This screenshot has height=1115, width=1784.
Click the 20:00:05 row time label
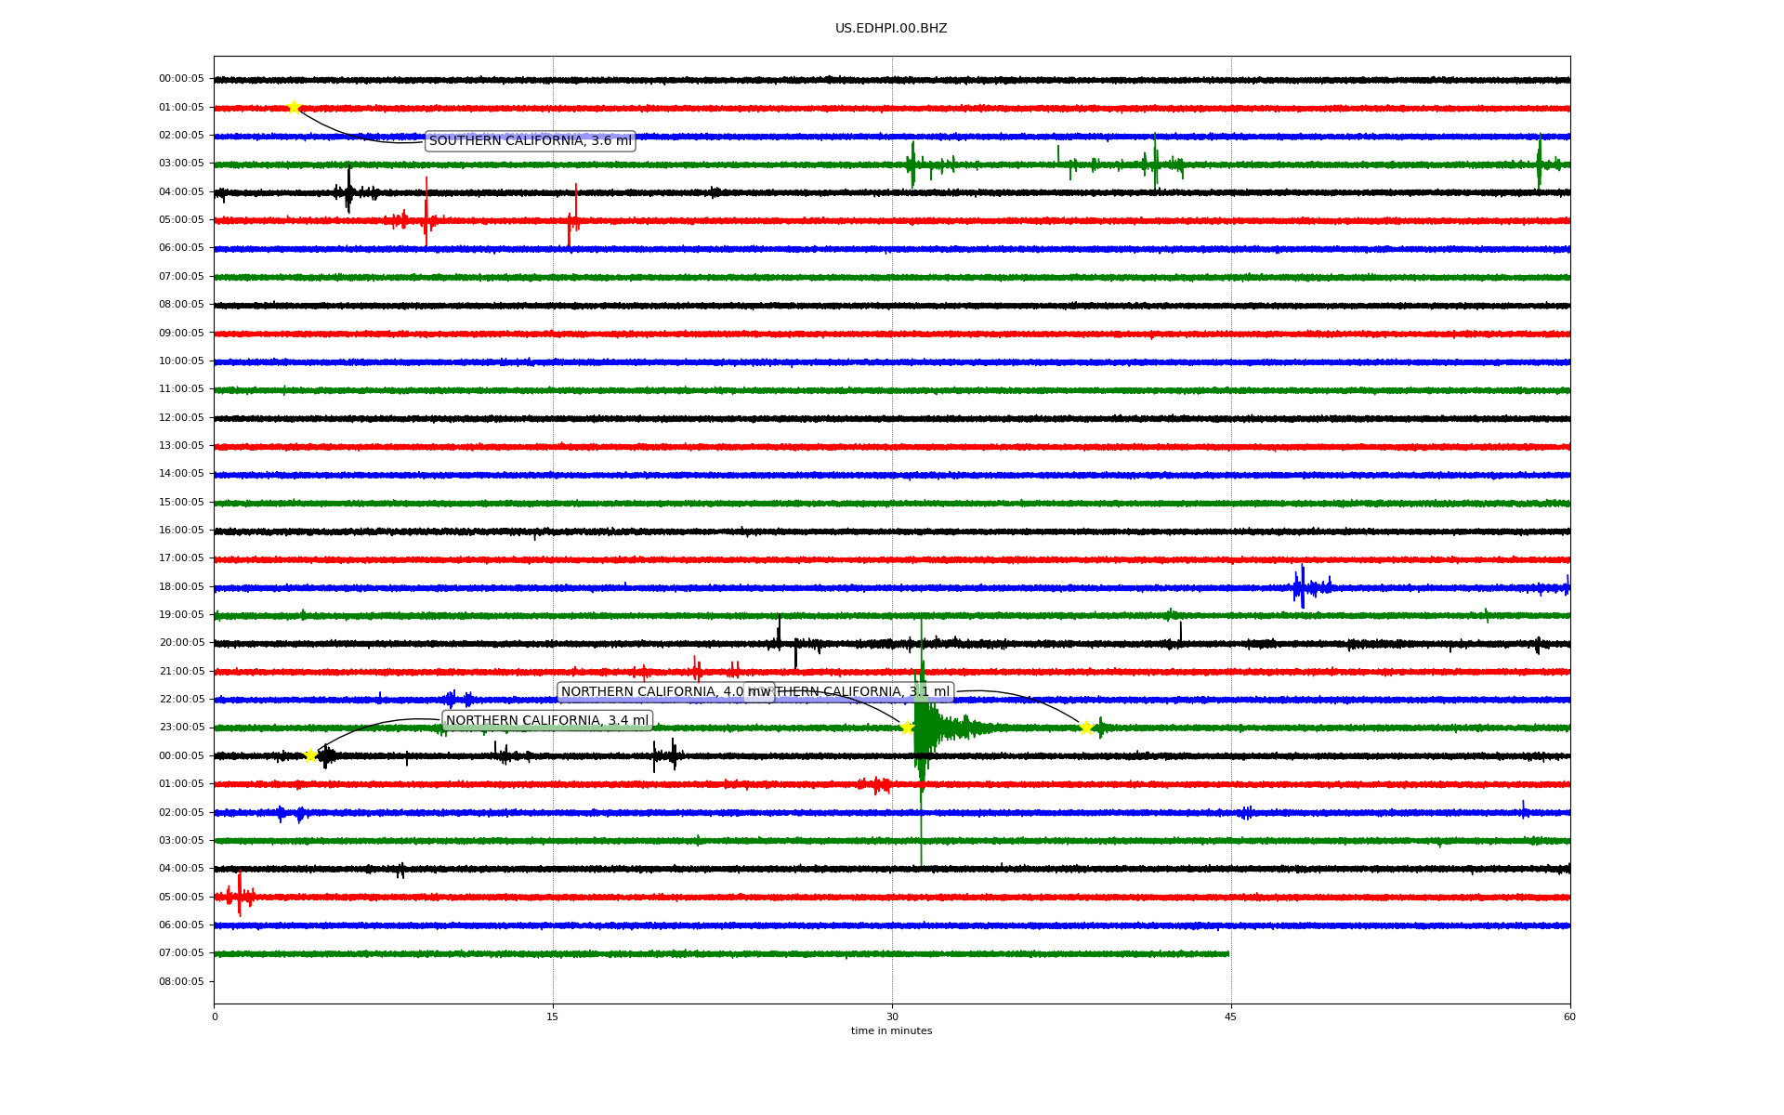[181, 643]
